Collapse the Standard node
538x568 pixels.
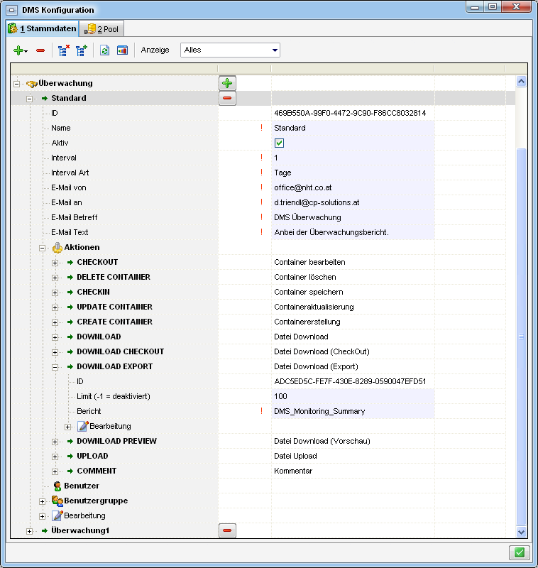tap(30, 99)
